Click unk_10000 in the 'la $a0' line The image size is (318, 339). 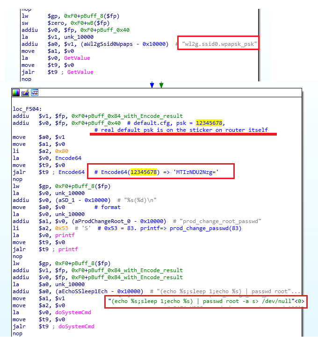(70, 284)
